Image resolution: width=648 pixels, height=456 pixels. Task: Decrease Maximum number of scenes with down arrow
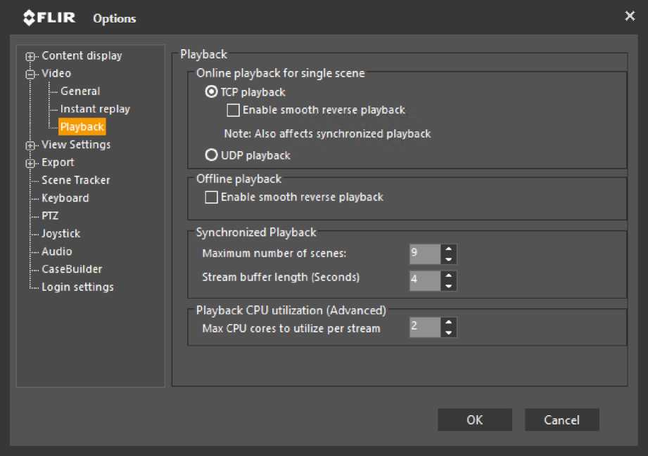[x=448, y=259]
